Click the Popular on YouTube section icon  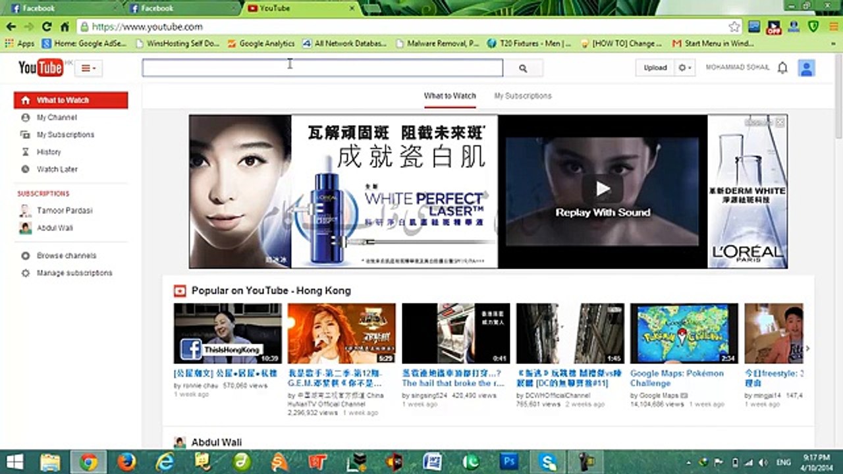(180, 291)
